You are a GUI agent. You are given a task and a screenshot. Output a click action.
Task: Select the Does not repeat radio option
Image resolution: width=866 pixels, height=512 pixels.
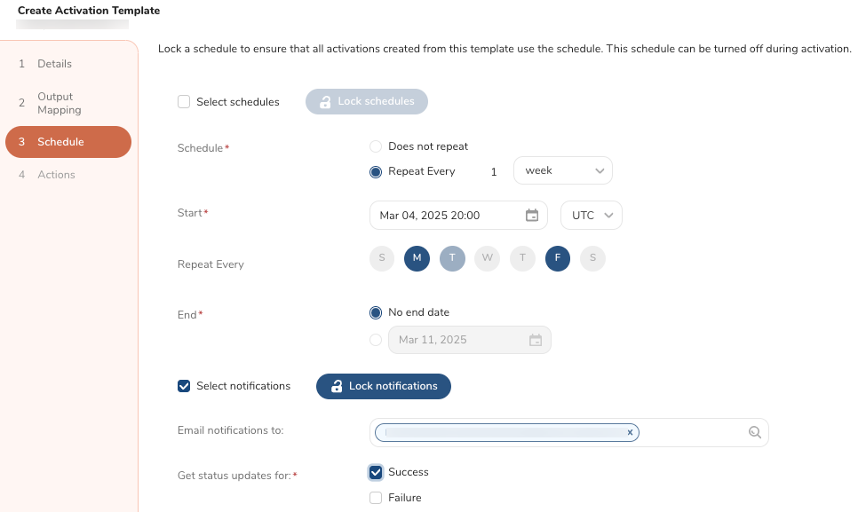(x=376, y=146)
